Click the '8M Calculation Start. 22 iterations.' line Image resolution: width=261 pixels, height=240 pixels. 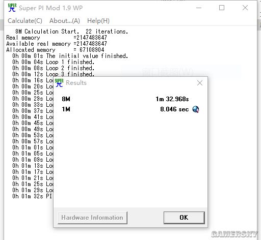pos(71,32)
